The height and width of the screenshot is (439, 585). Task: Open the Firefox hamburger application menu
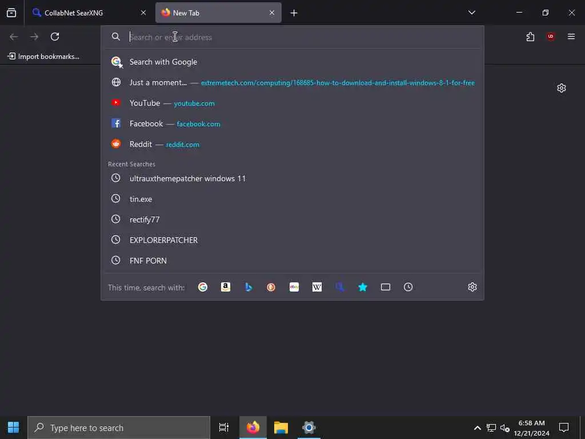(571, 37)
